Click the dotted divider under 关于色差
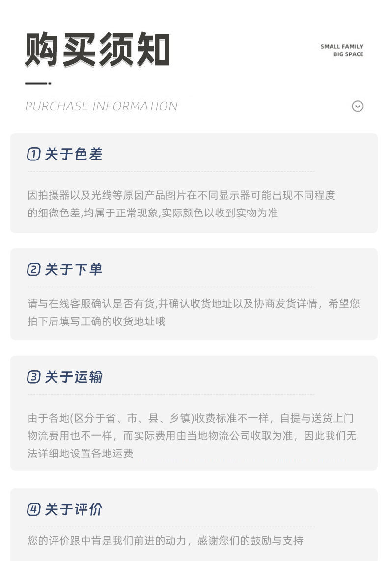This screenshot has width=388, height=561. pos(171,171)
